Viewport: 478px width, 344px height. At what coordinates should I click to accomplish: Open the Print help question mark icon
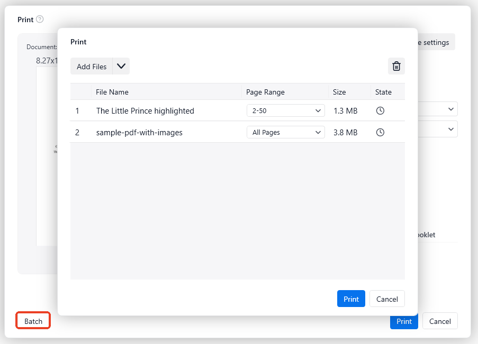(x=39, y=19)
